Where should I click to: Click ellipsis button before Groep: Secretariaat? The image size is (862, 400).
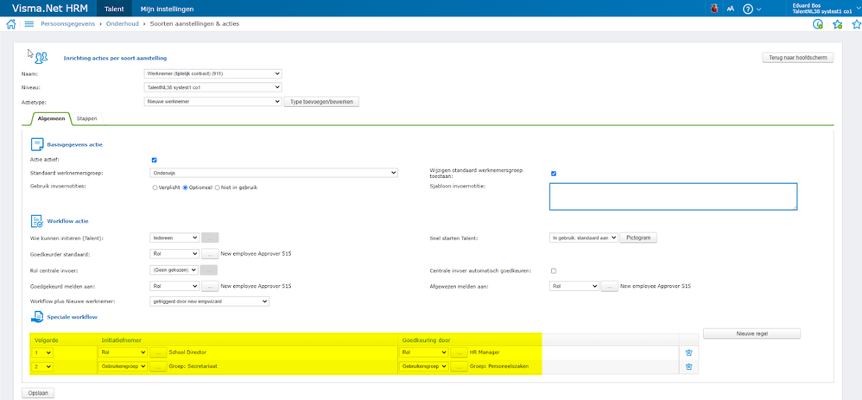[x=158, y=366]
